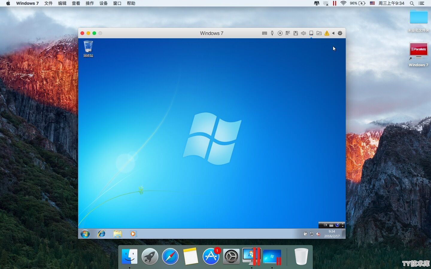Open the Apple menu
431x269 pixels.
(8, 3)
